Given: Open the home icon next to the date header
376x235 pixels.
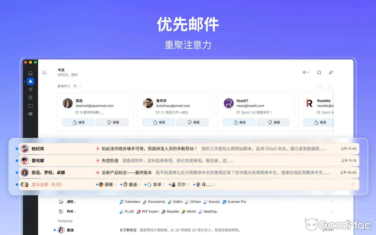Looking at the screenshot, I should point(44,72).
